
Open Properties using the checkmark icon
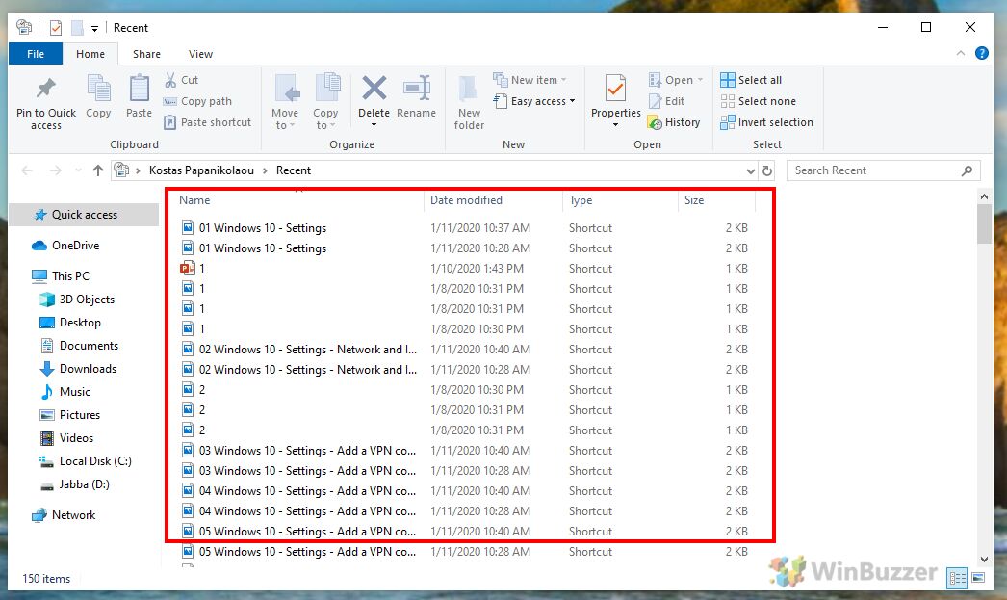(x=615, y=90)
